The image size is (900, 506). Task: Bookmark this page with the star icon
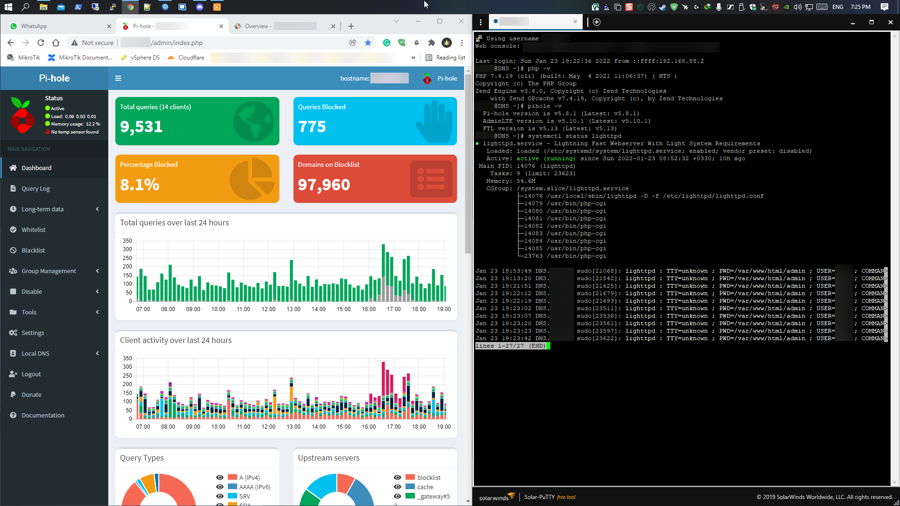pyautogui.click(x=368, y=43)
